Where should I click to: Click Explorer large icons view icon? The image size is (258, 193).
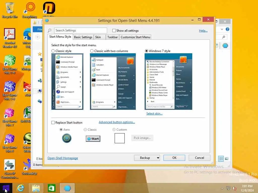[227, 159]
